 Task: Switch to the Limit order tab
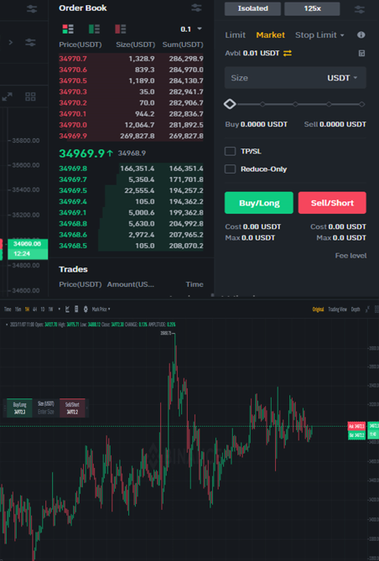coord(235,35)
